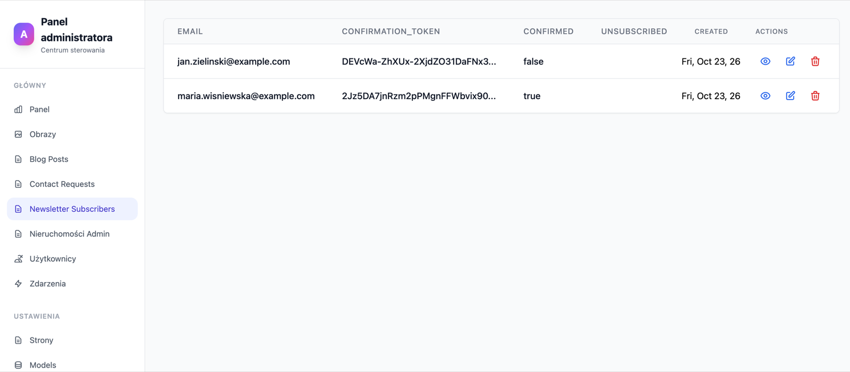Open Blog Posts section
The width and height of the screenshot is (850, 372).
click(72, 159)
